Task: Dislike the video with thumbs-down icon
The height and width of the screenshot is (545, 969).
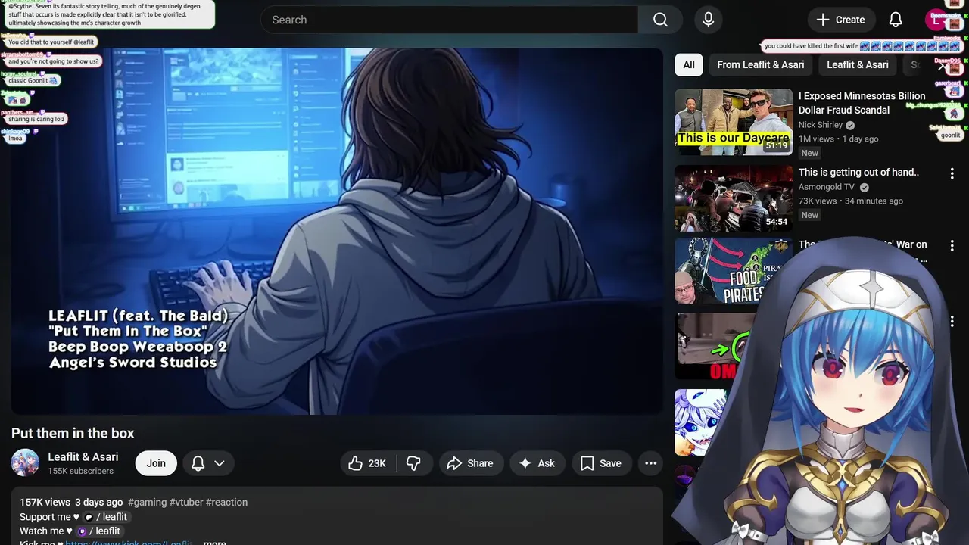Action: pyautogui.click(x=414, y=463)
